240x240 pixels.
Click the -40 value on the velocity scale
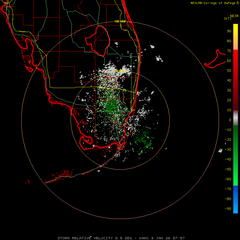point(228,159)
